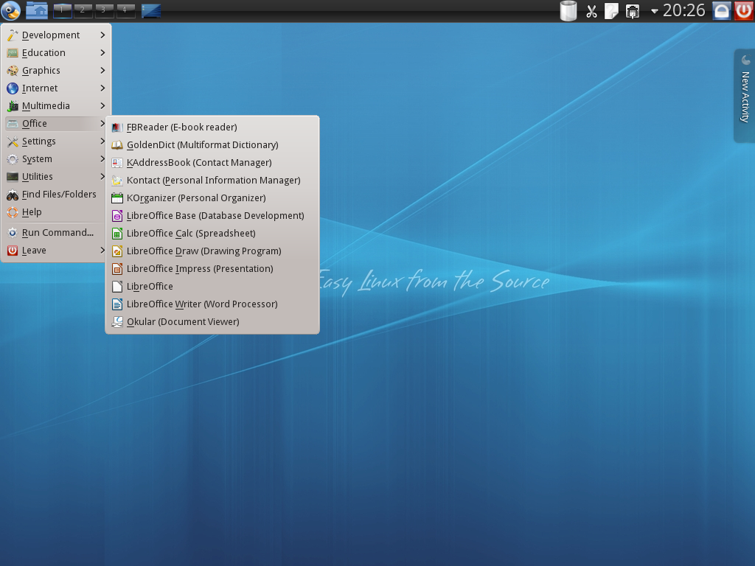
Task: Click the KOrganizer calendar icon
Action: click(117, 198)
